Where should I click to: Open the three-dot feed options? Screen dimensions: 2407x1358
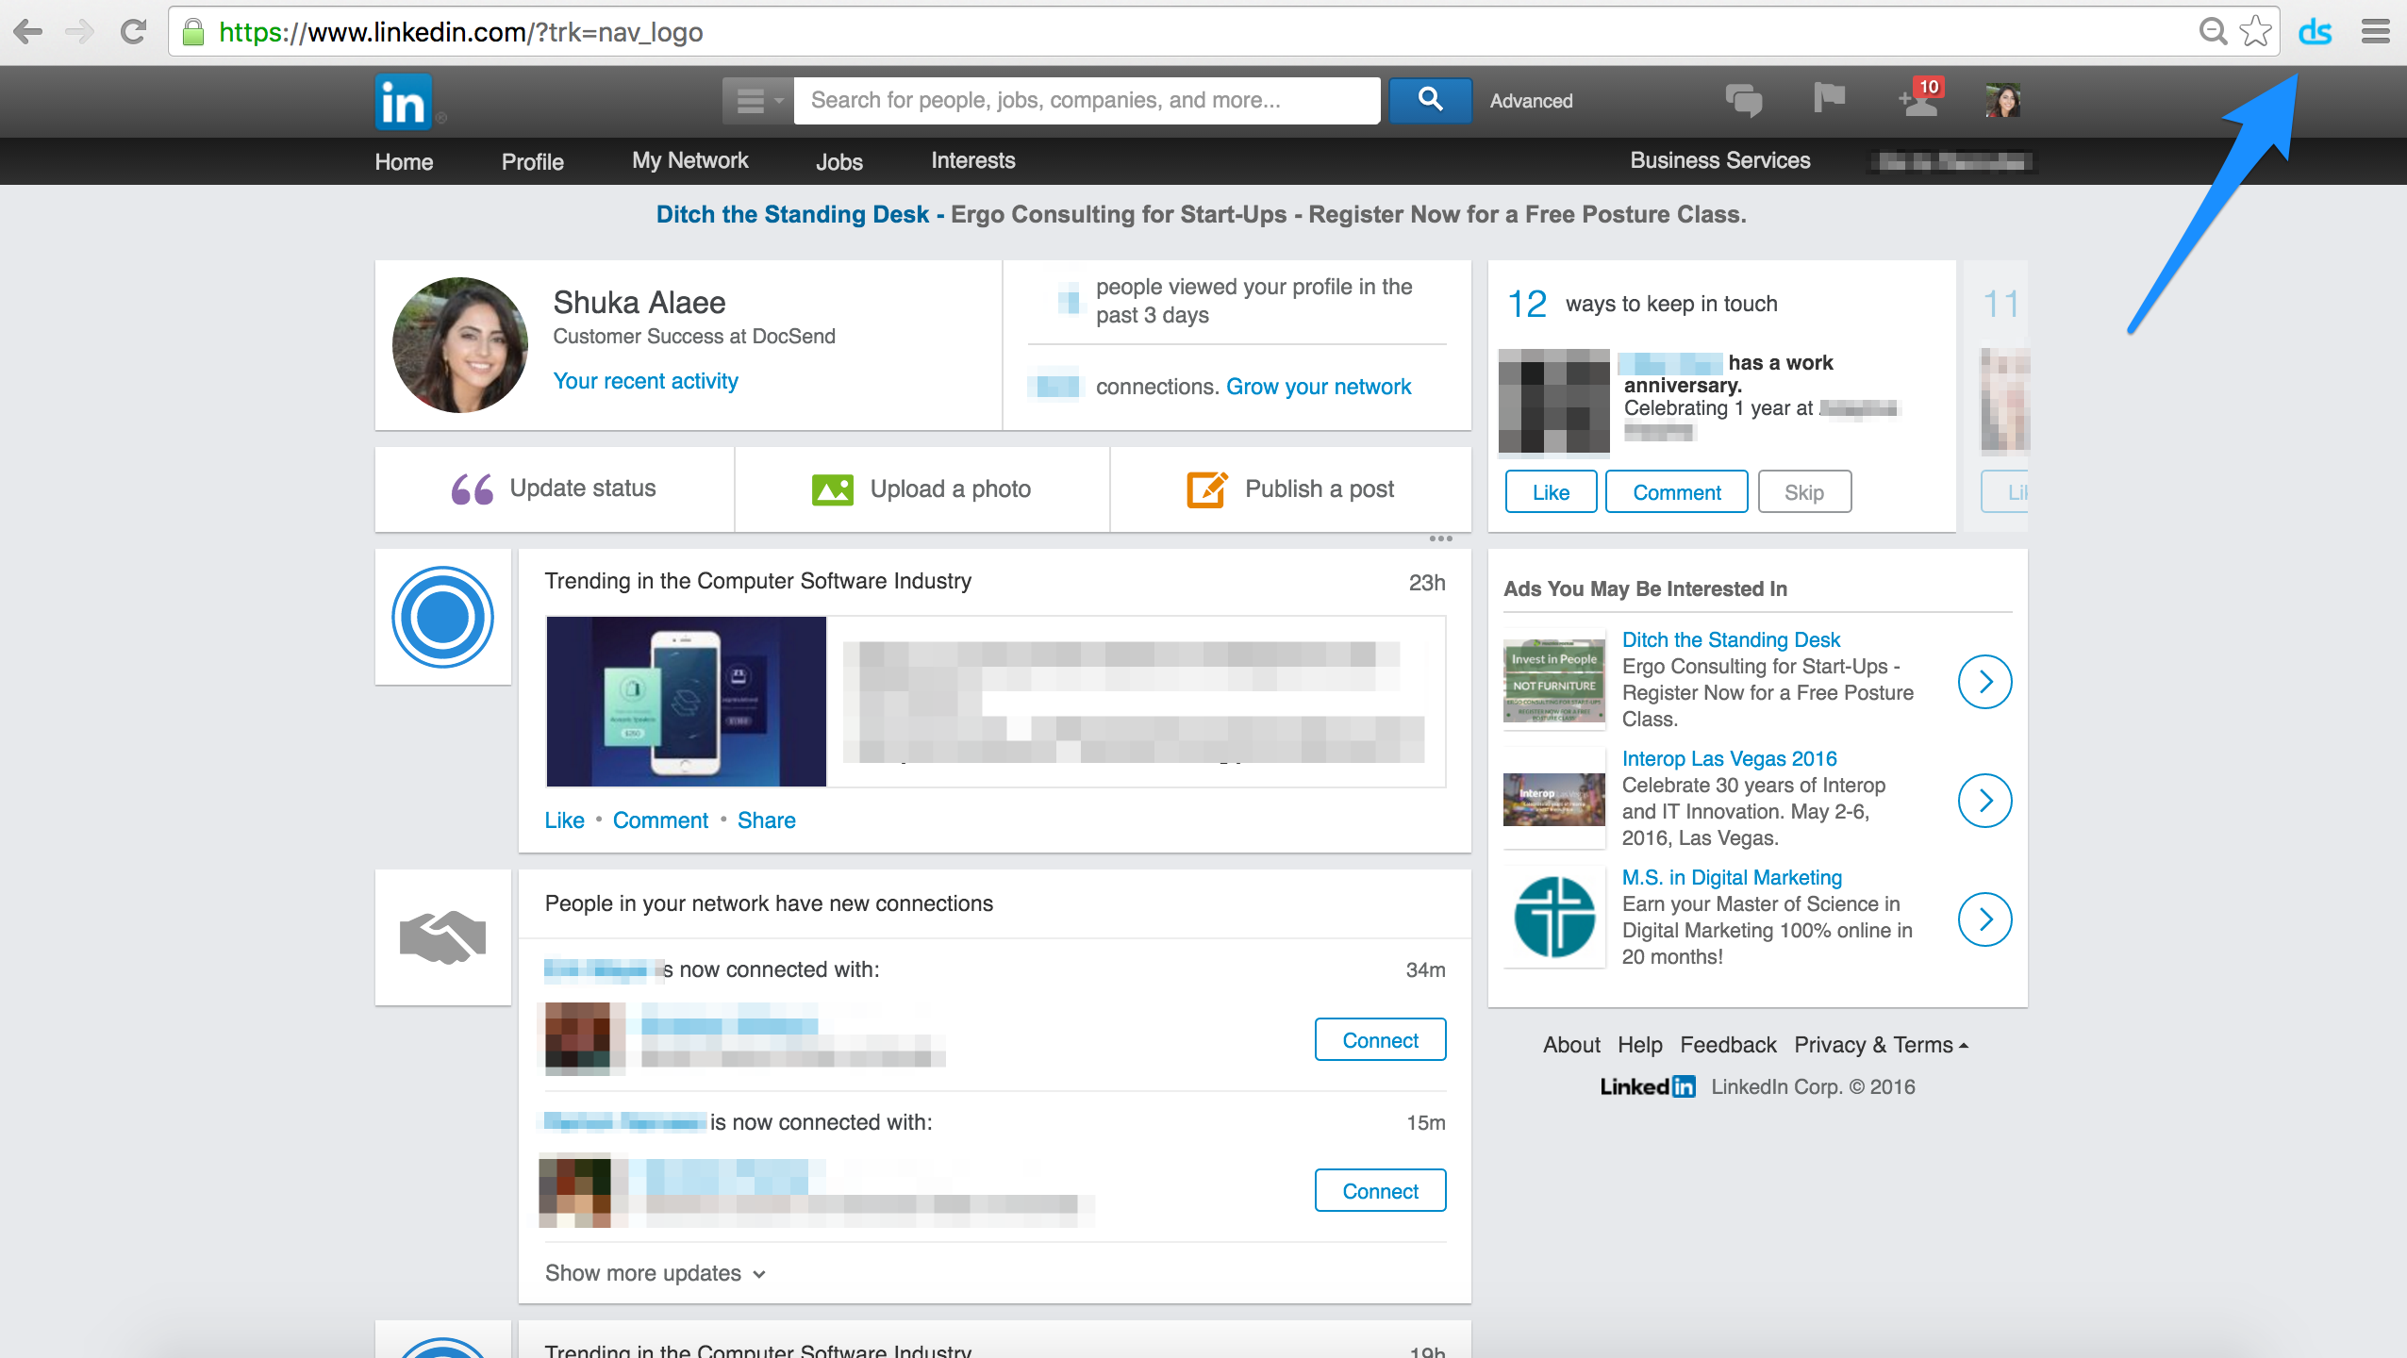[1440, 538]
